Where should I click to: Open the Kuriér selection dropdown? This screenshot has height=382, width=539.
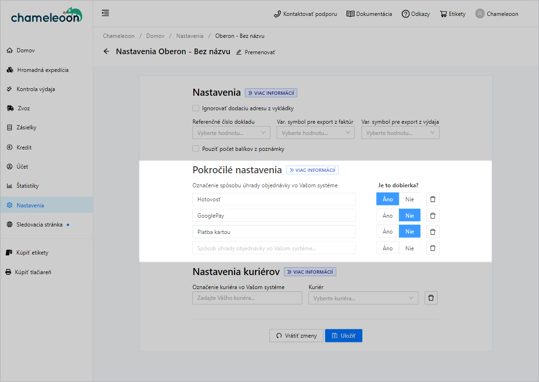(x=363, y=298)
